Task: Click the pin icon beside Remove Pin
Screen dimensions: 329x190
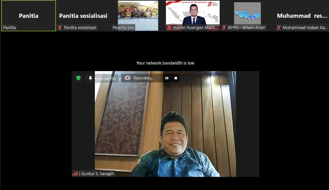Action: [x=90, y=78]
